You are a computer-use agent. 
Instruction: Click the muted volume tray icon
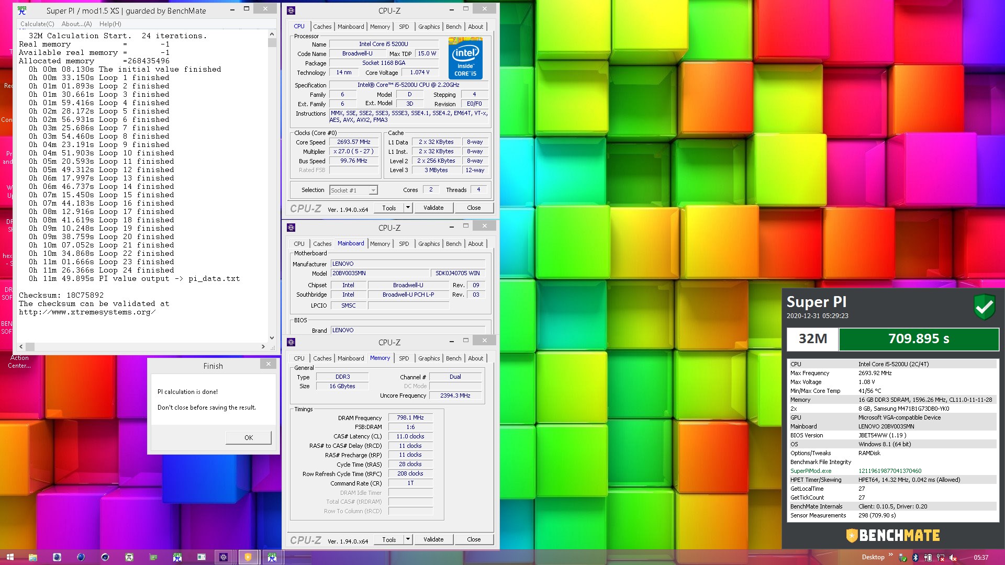click(953, 558)
